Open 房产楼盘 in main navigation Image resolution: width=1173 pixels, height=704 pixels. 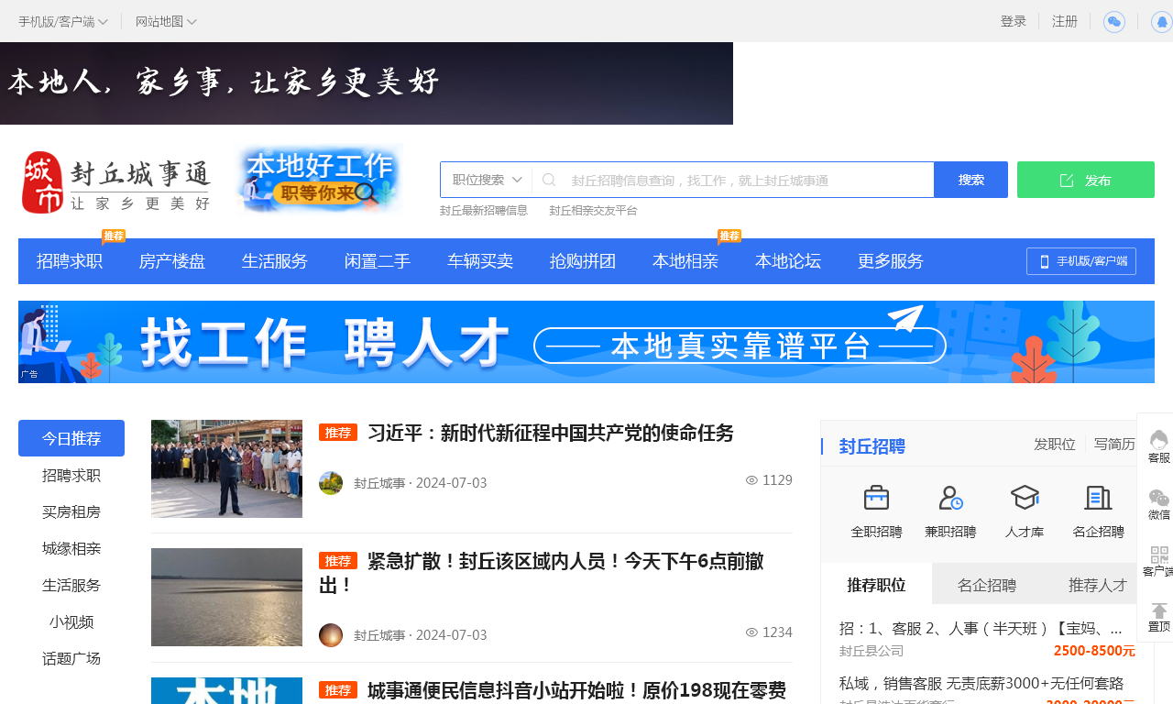coord(172,261)
